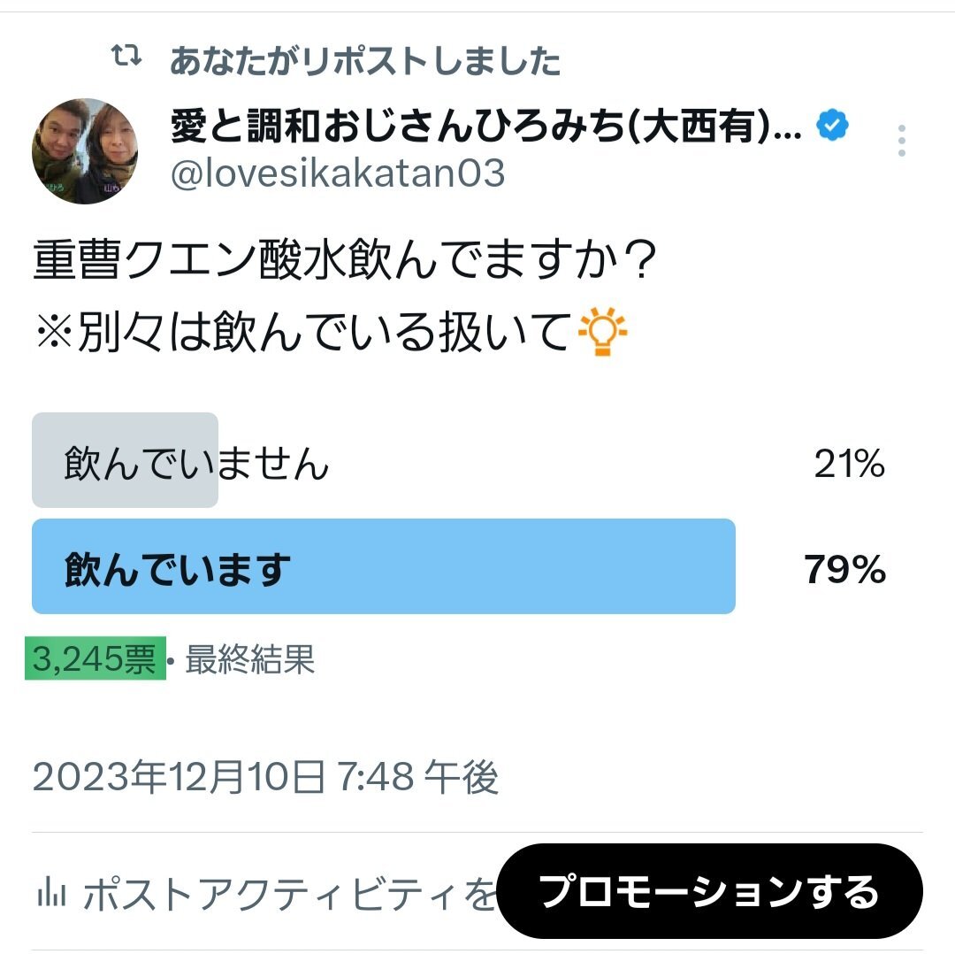This screenshot has width=955, height=954.
Task: Tap the "あなたがリポストしました" label
Action: 365,61
